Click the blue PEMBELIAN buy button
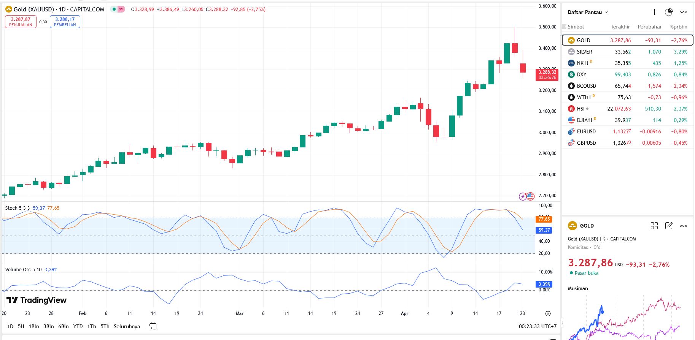This screenshot has height=340, width=695. (65, 22)
